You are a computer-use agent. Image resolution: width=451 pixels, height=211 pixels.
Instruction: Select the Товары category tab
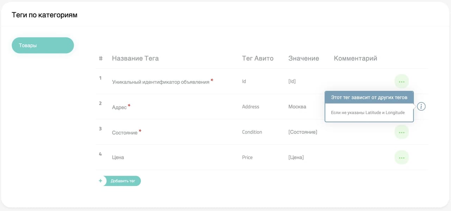[43, 45]
